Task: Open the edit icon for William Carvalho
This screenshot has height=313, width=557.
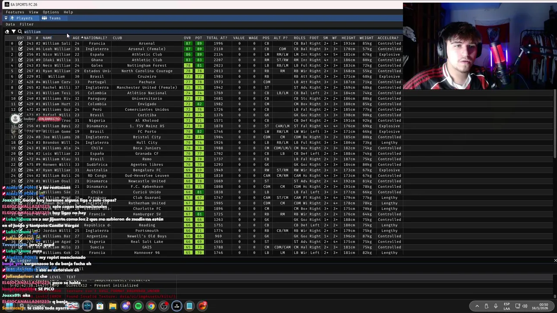Action: click(x=20, y=82)
